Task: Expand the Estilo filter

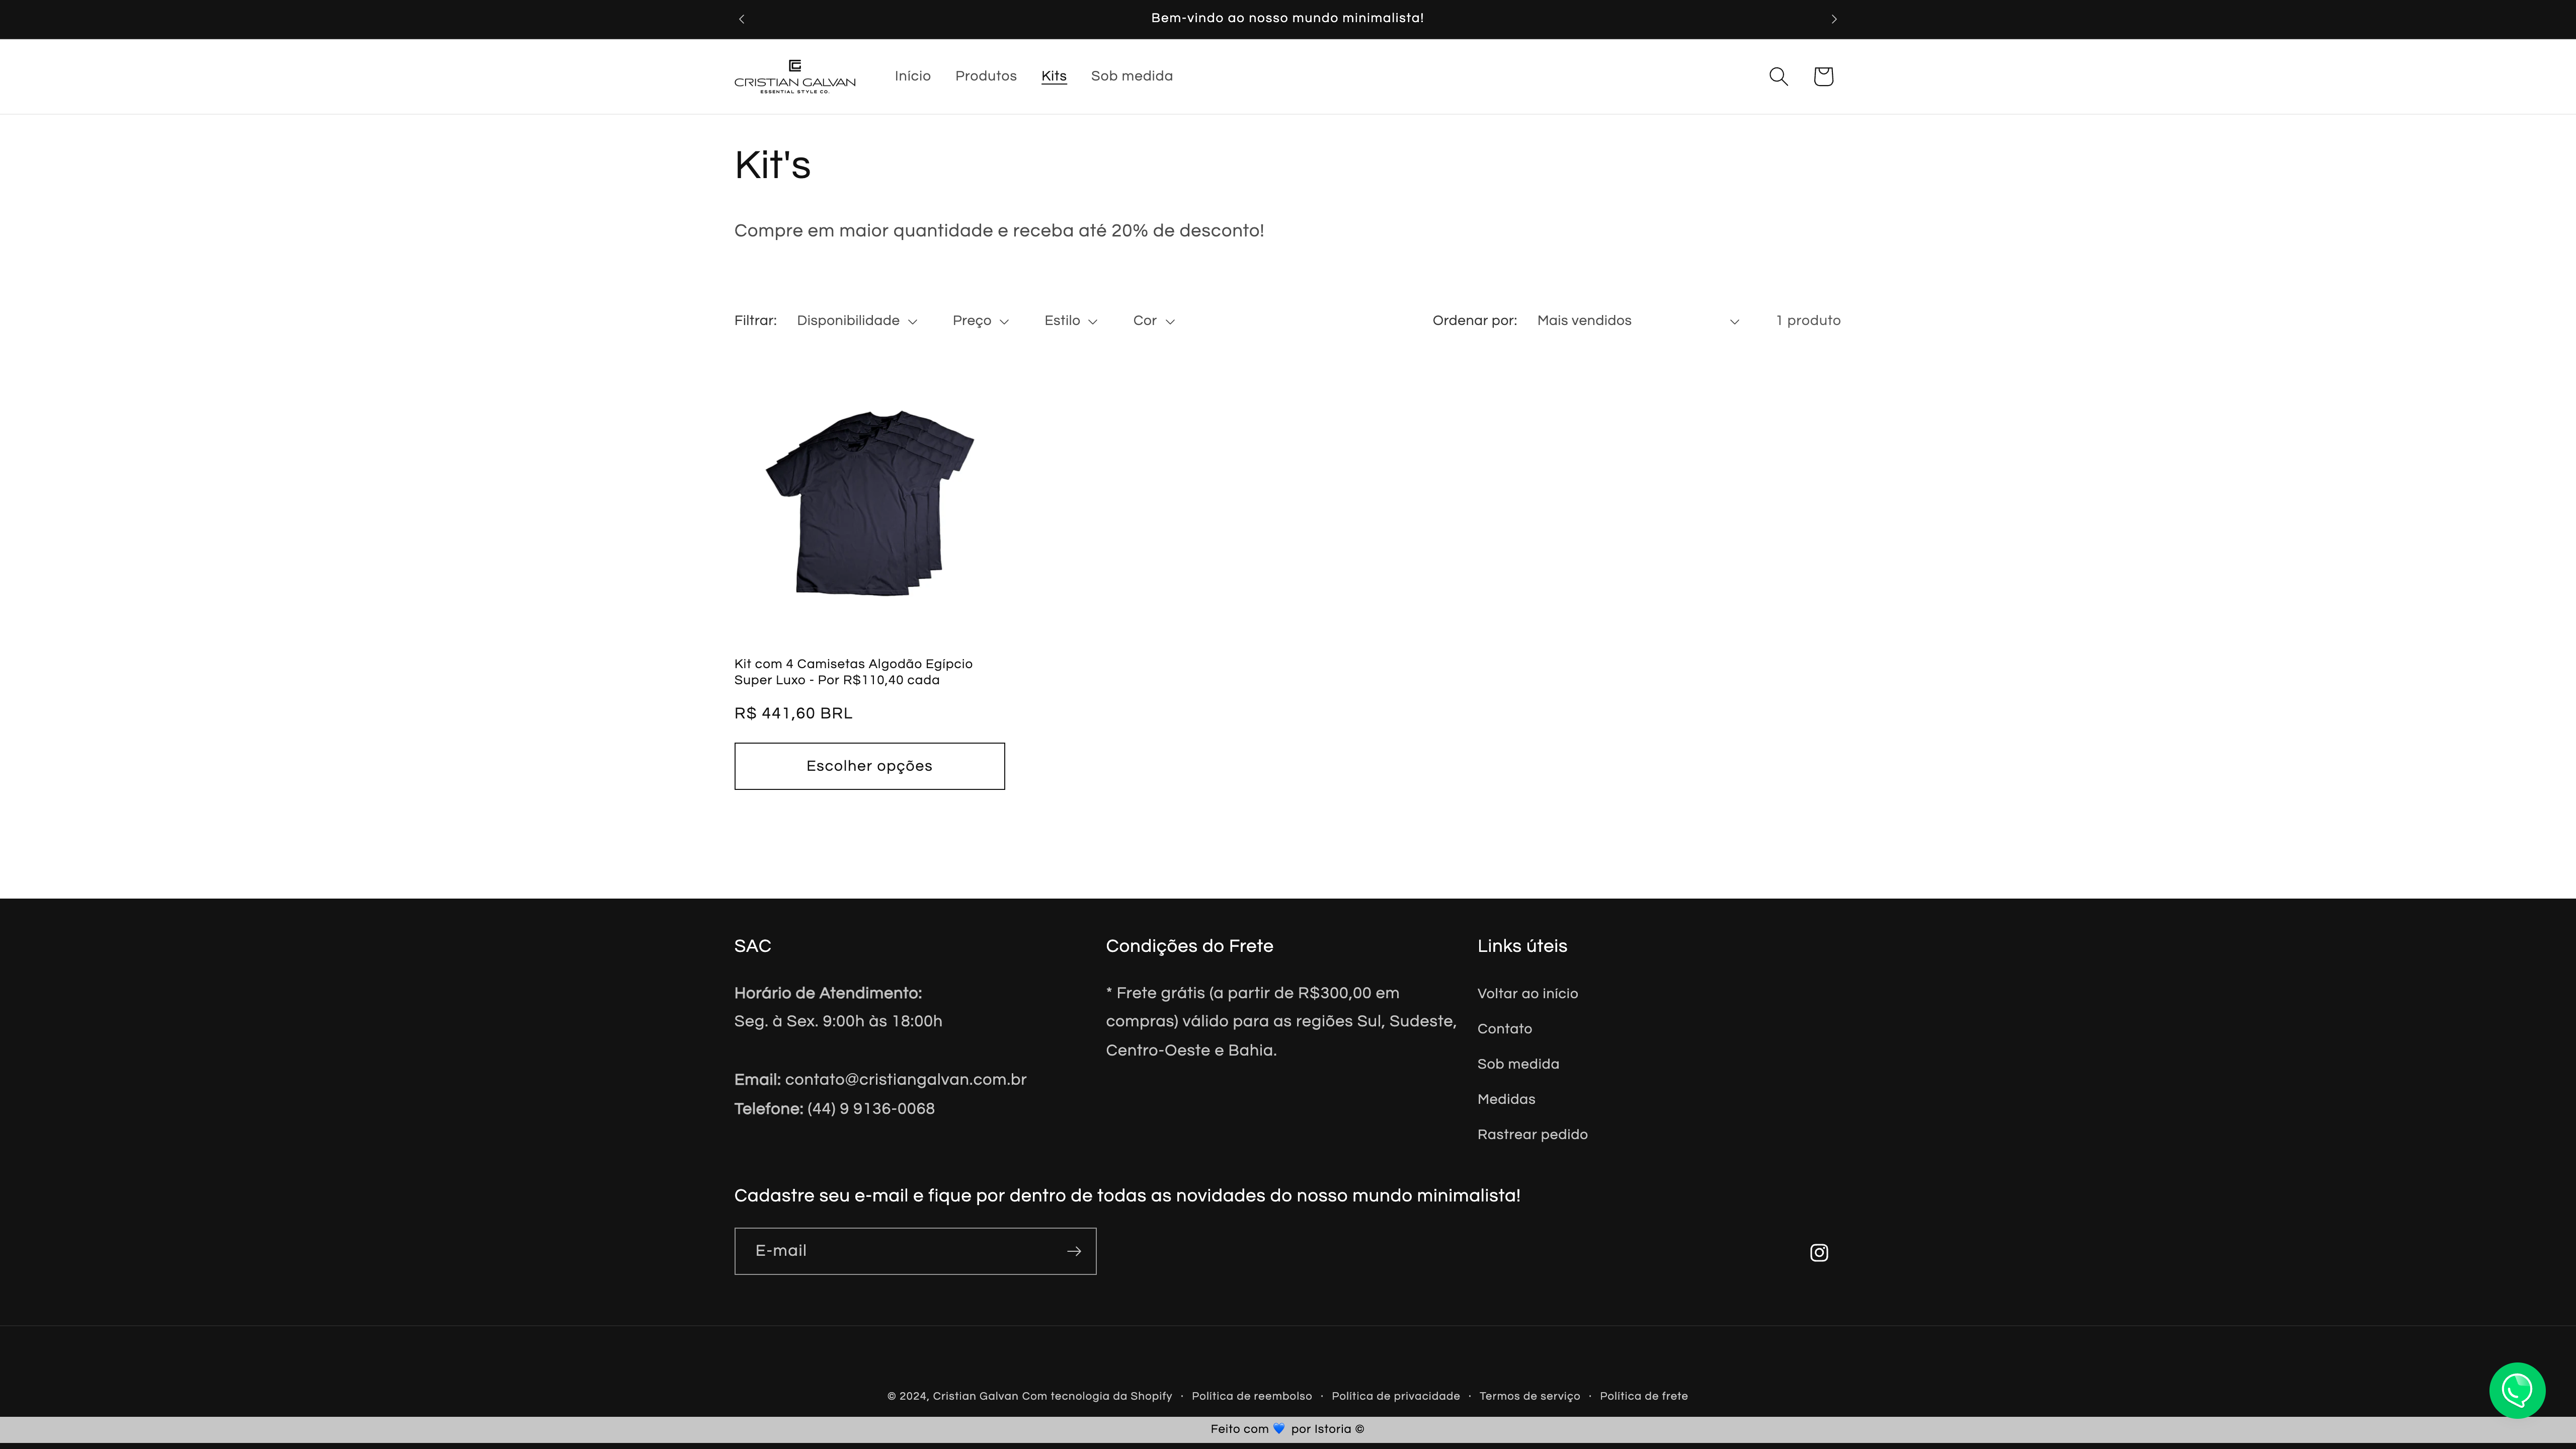Action: [x=1070, y=321]
